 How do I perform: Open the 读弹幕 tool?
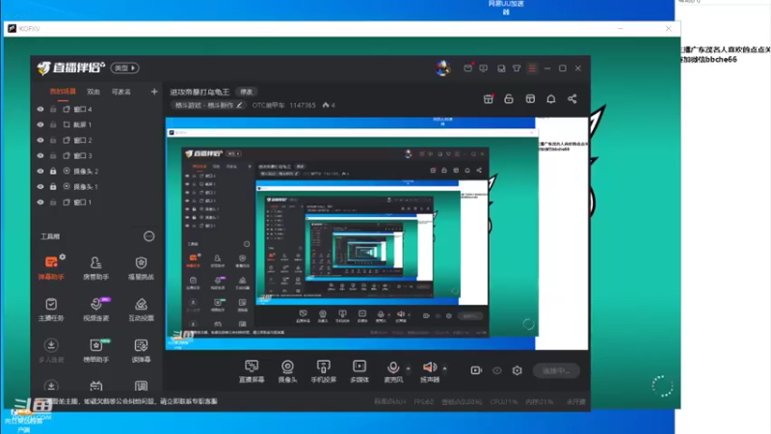pos(141,350)
